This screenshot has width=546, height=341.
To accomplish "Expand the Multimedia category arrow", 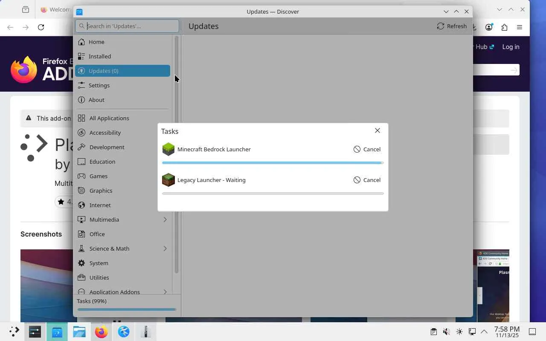I will click(x=165, y=220).
